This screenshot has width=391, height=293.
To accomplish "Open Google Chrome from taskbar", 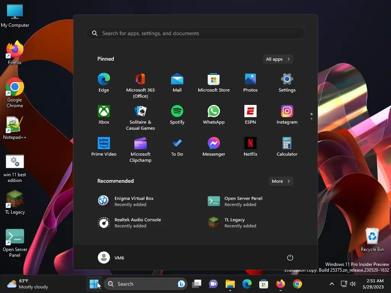I will (x=297, y=284).
